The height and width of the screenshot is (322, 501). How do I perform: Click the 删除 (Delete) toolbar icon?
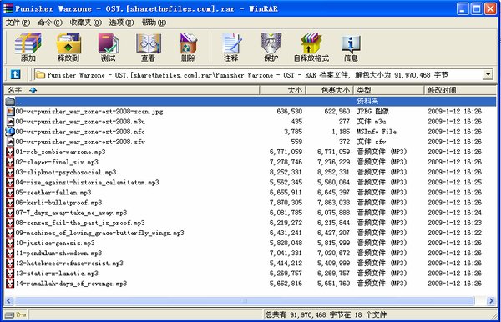[x=188, y=48]
